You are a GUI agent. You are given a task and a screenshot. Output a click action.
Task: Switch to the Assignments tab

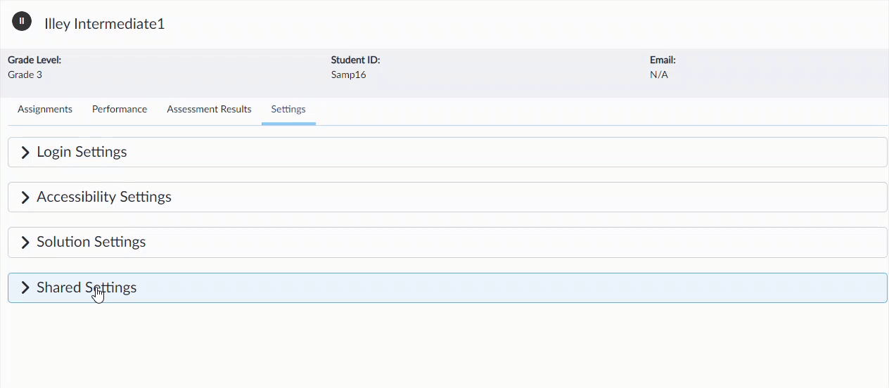click(45, 110)
